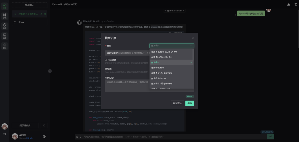The width and height of the screenshot is (299, 142).
Task: Select gpt-4-turbo from model list
Action: [172, 67]
